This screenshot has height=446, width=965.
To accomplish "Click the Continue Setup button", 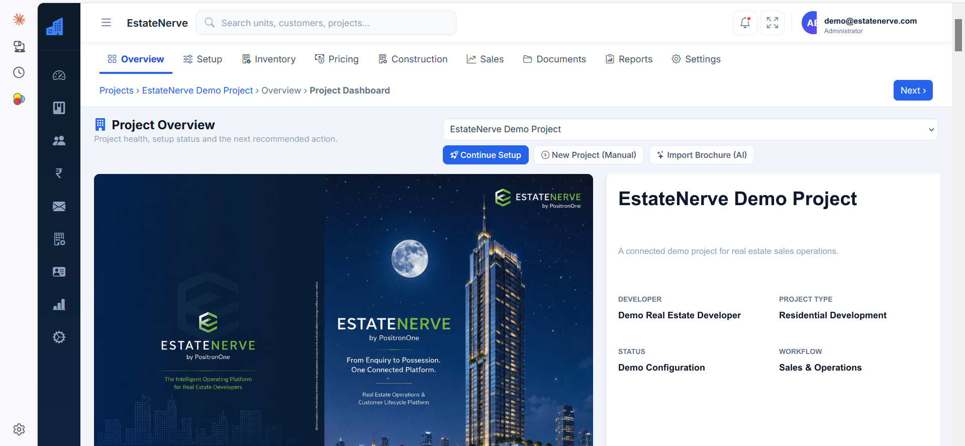I will [x=486, y=155].
